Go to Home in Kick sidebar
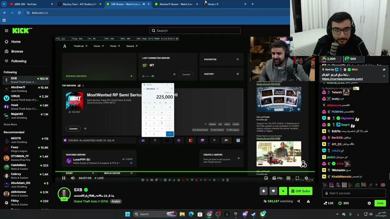Image resolution: width=390 pixels, height=219 pixels. click(x=16, y=42)
